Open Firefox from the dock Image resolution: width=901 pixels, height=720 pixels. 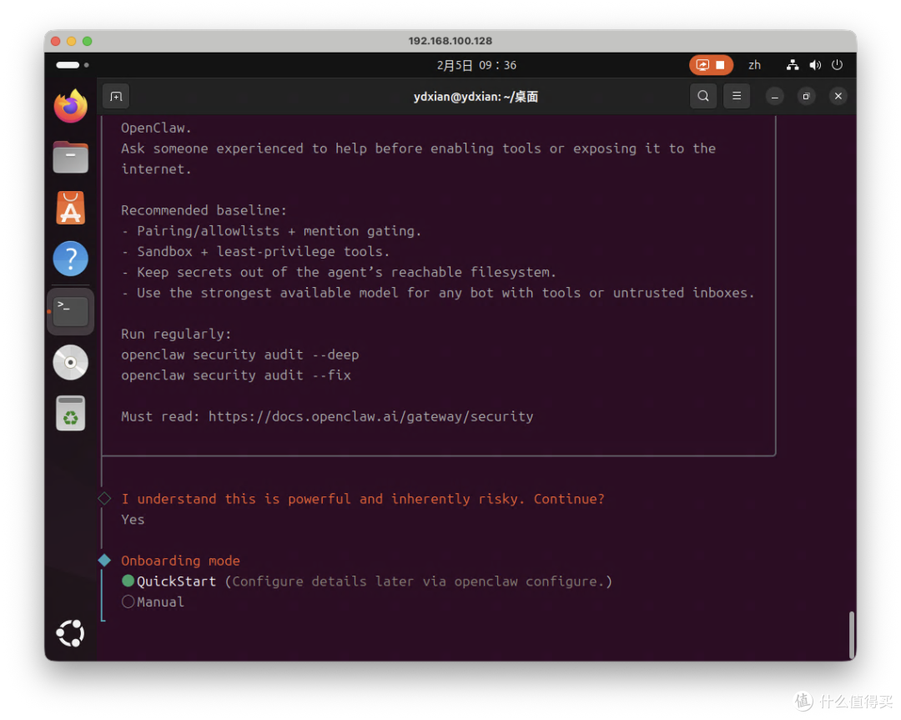coord(71,106)
